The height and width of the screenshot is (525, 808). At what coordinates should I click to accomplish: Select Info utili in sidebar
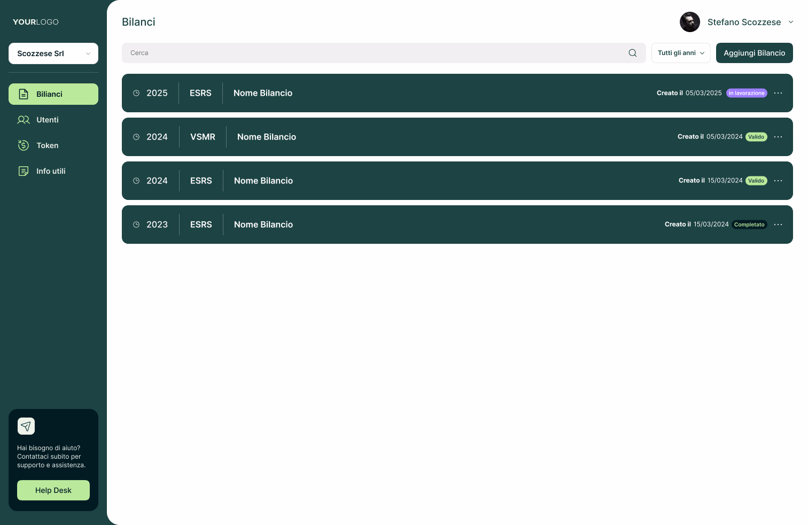click(51, 171)
